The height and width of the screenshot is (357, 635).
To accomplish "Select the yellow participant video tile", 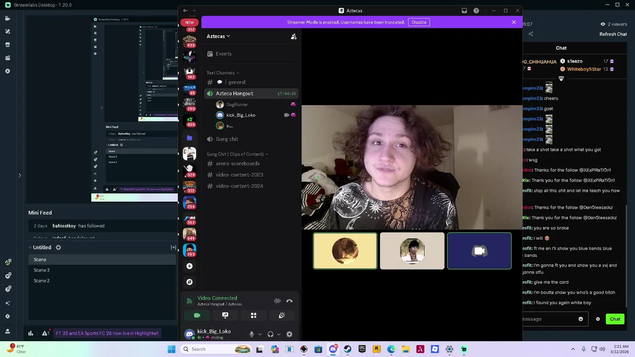I will [x=345, y=251].
